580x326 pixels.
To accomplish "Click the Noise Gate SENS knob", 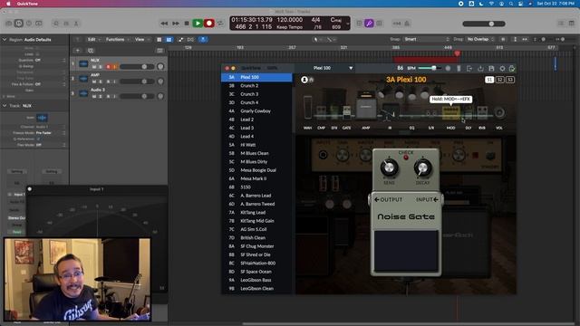I will (x=389, y=168).
